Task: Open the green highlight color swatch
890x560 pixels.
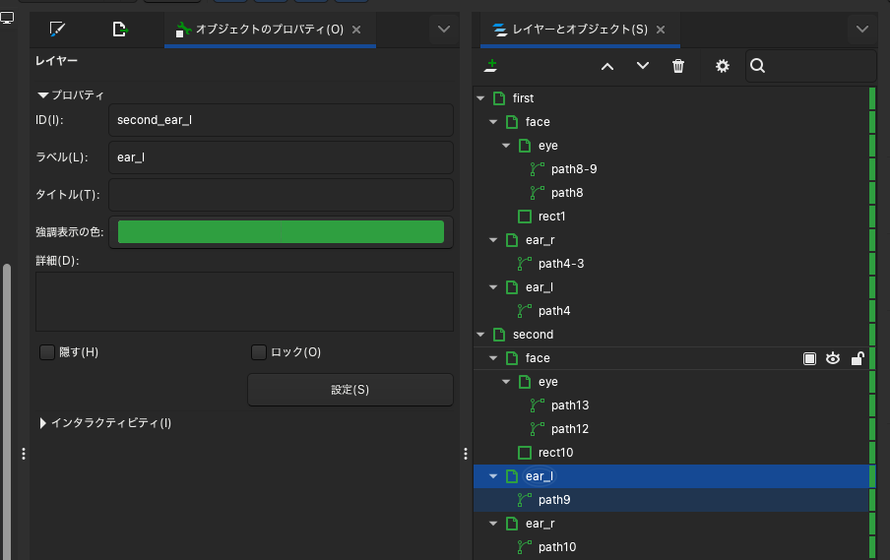Action: tap(281, 232)
